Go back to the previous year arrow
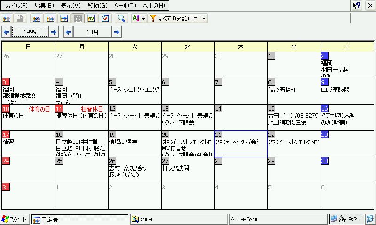This screenshot has width=376, height=225. (6, 32)
